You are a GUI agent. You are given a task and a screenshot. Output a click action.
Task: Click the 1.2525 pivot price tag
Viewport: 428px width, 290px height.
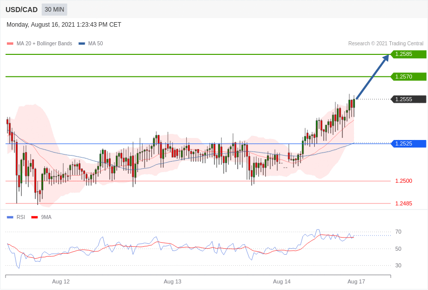(408, 143)
